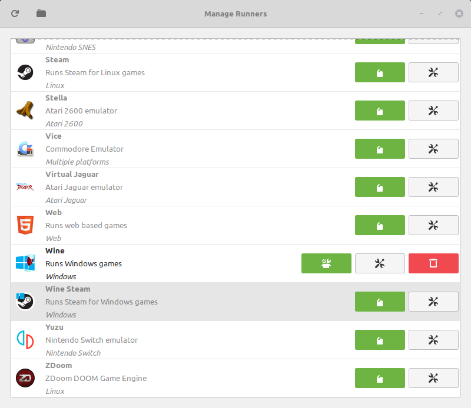Screen dimensions: 471x408
Task: Open Stella runner configuration
Action: pyautogui.click(x=433, y=111)
